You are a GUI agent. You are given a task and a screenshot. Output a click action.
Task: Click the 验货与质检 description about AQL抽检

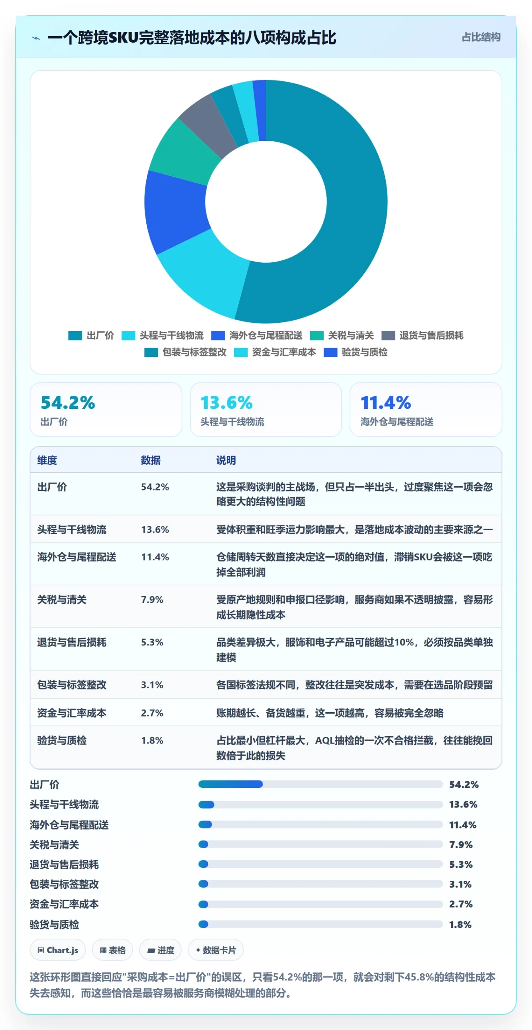pos(354,748)
